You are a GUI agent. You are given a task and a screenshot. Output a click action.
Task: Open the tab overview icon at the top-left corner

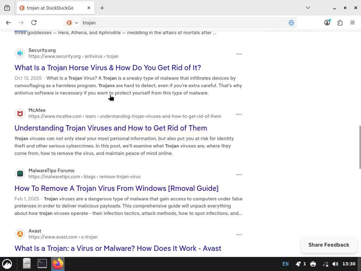point(7,8)
